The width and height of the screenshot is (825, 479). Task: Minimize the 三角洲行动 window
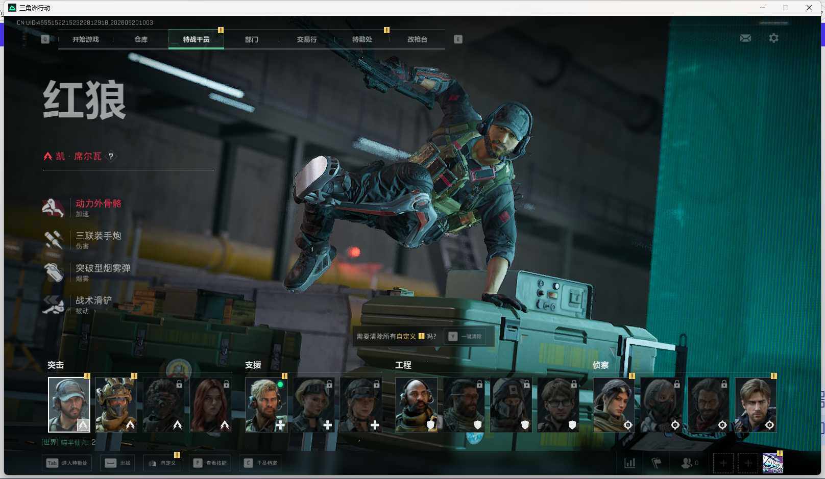point(763,8)
